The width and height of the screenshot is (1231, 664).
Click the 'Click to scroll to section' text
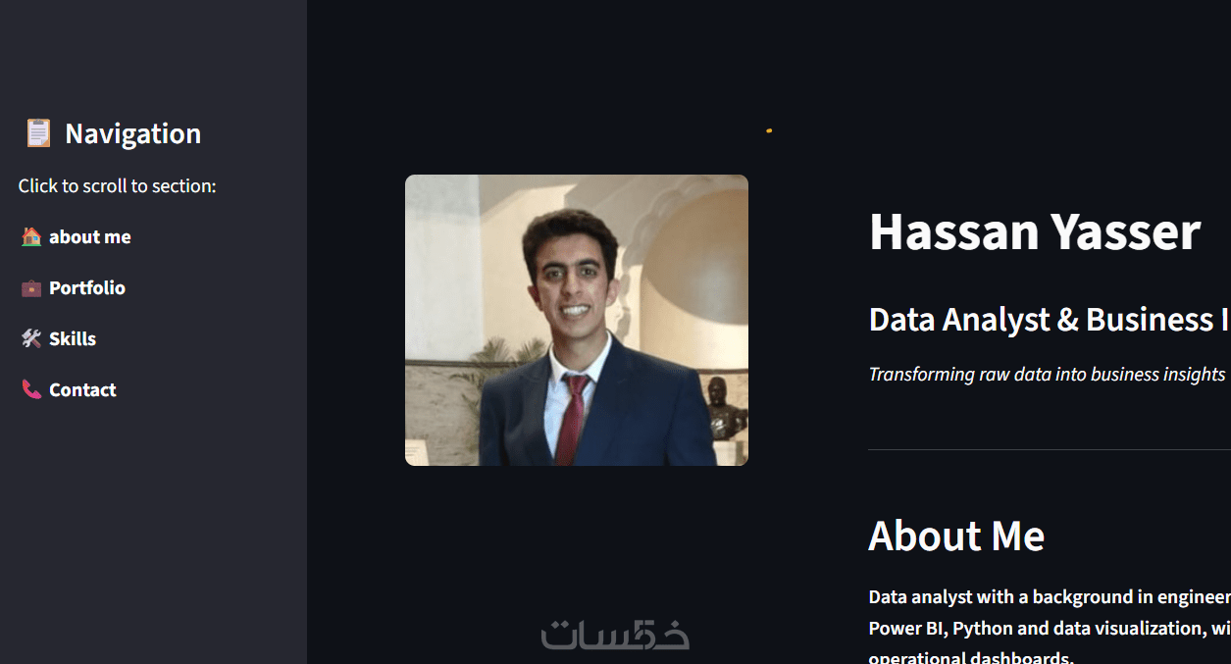[117, 185]
